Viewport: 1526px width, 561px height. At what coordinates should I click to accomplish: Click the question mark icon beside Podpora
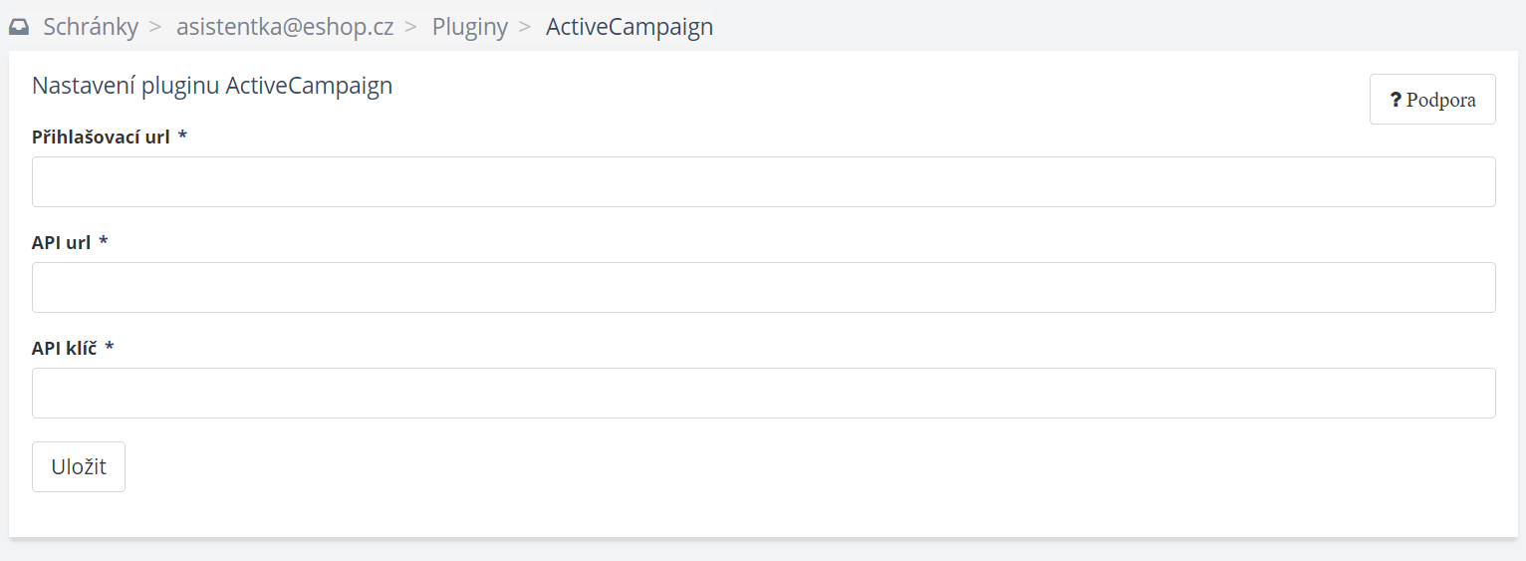pos(1397,100)
